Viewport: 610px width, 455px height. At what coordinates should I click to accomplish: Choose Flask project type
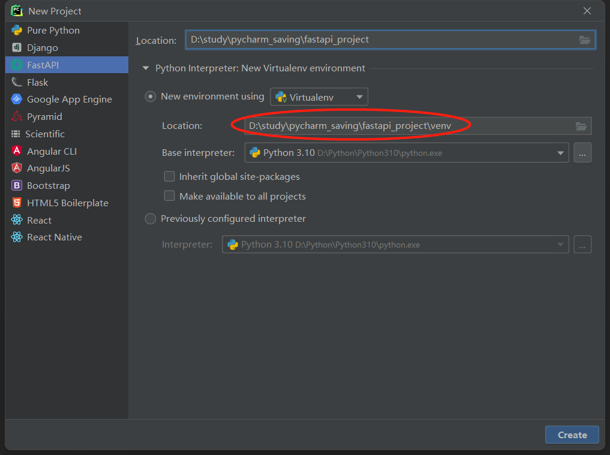pos(67,82)
